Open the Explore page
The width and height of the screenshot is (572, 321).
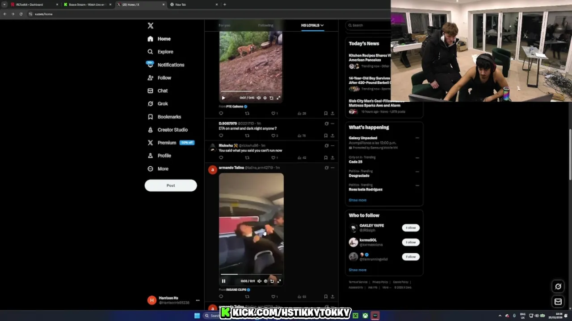pos(160,52)
